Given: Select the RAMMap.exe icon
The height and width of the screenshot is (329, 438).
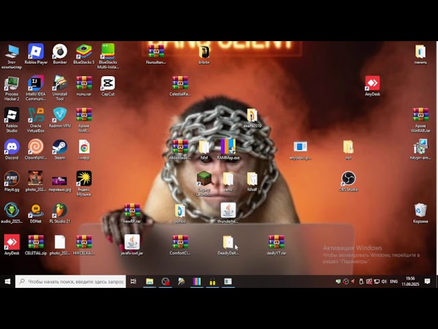Looking at the screenshot, I should click(x=228, y=149).
